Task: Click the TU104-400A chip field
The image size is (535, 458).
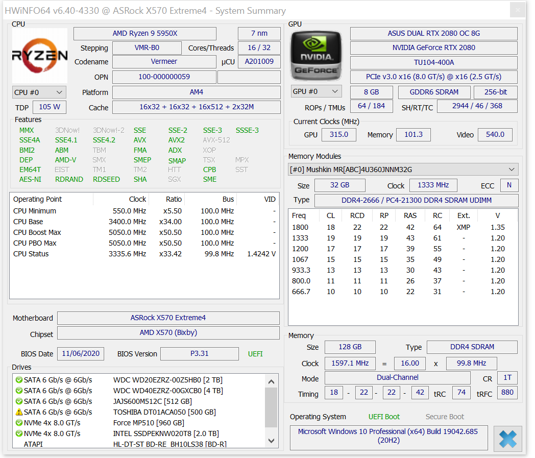Action: click(433, 62)
